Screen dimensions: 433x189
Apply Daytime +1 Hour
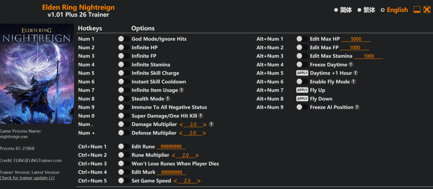[302, 73]
